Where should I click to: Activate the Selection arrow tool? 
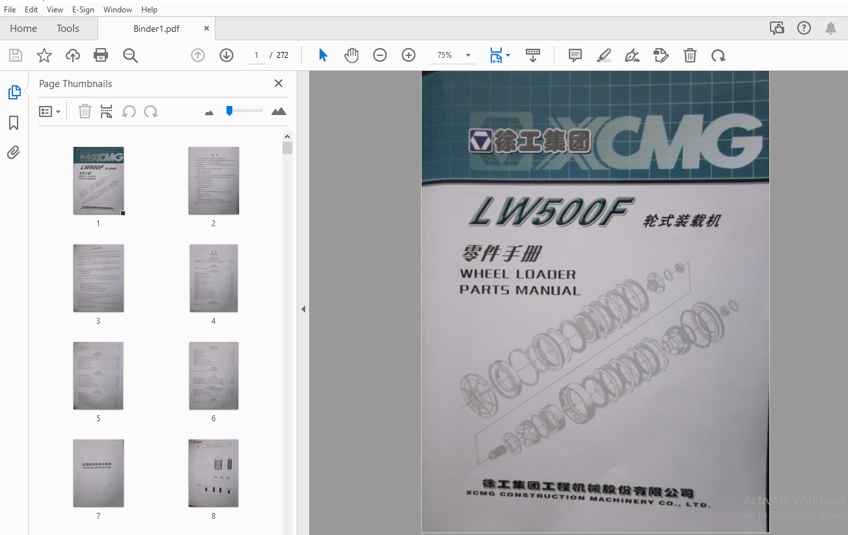[x=323, y=55]
